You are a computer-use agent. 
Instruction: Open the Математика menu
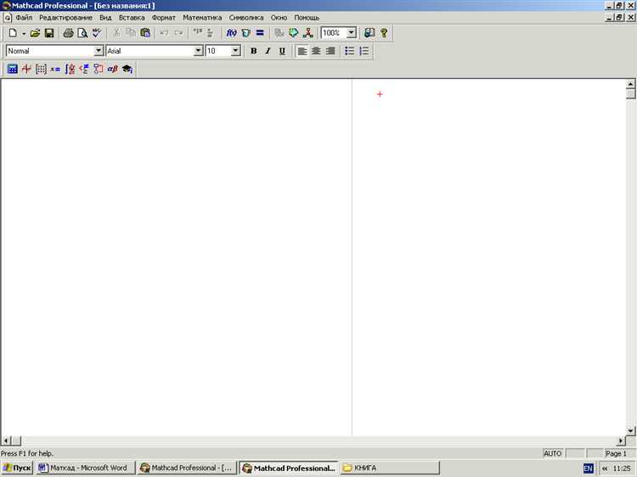202,18
